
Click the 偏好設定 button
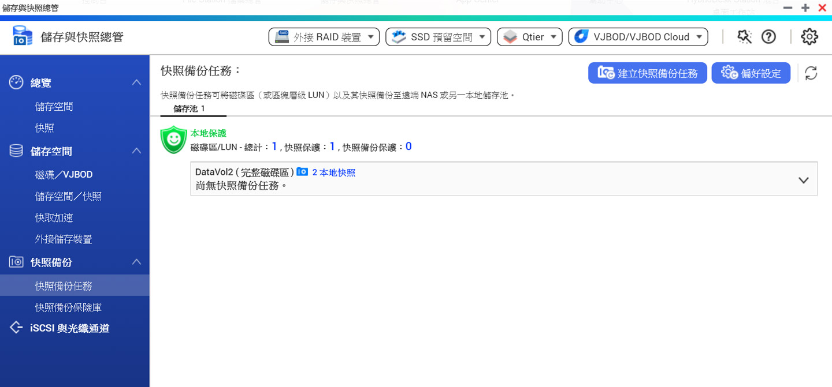click(x=751, y=73)
